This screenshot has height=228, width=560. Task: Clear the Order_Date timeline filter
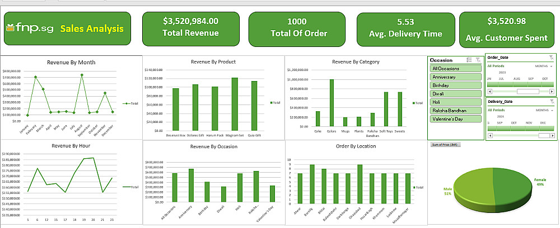coord(551,57)
